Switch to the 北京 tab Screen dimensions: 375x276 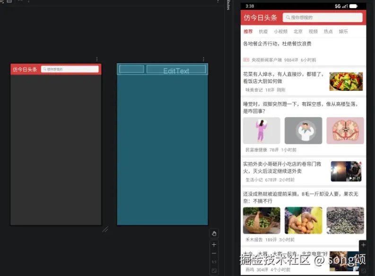coord(298,31)
